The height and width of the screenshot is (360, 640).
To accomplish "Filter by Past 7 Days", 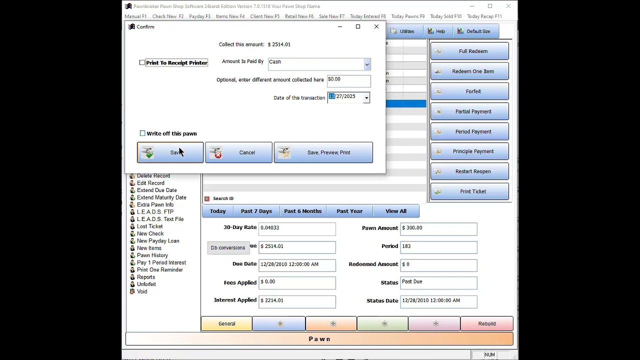I will point(256,211).
